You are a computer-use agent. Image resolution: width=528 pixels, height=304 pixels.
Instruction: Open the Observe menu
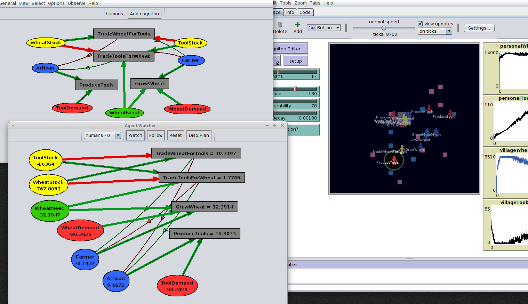pyautogui.click(x=77, y=3)
